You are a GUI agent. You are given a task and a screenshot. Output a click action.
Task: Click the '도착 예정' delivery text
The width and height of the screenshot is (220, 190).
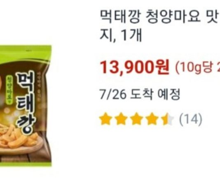(155, 94)
